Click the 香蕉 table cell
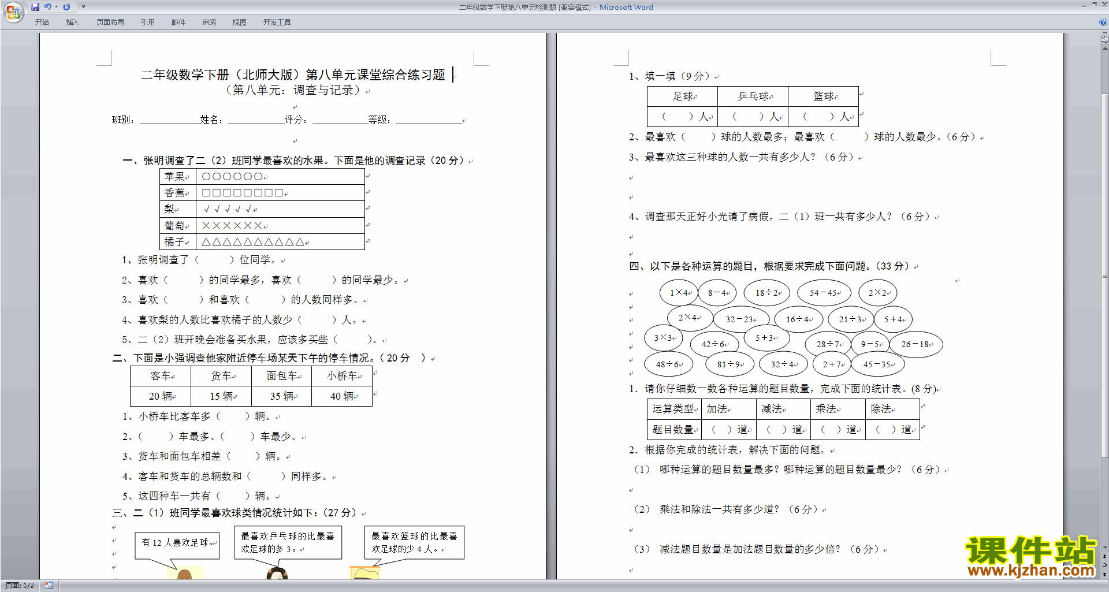The width and height of the screenshot is (1109, 592). (178, 193)
